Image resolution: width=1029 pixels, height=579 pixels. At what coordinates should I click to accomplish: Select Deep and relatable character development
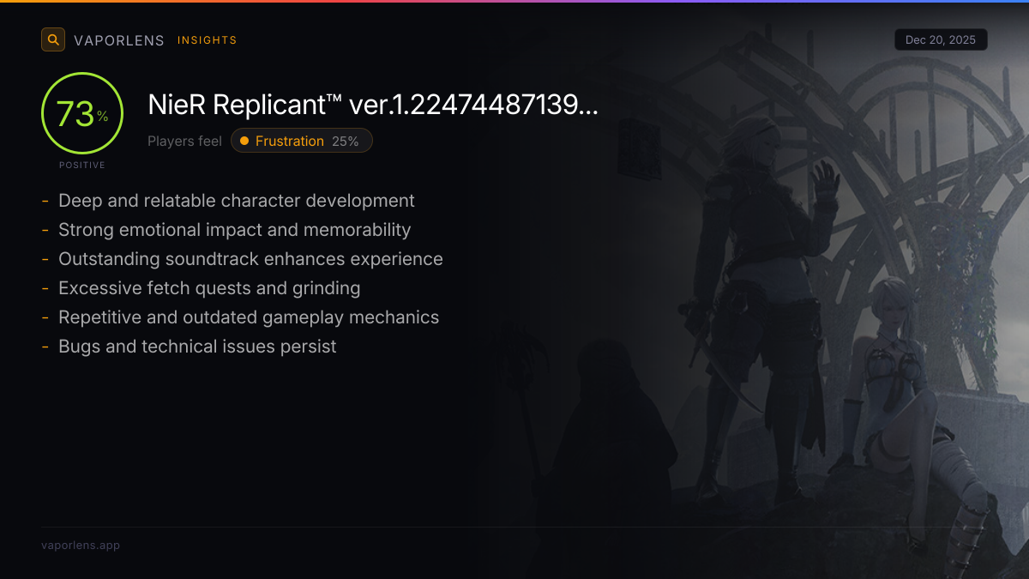(x=237, y=201)
